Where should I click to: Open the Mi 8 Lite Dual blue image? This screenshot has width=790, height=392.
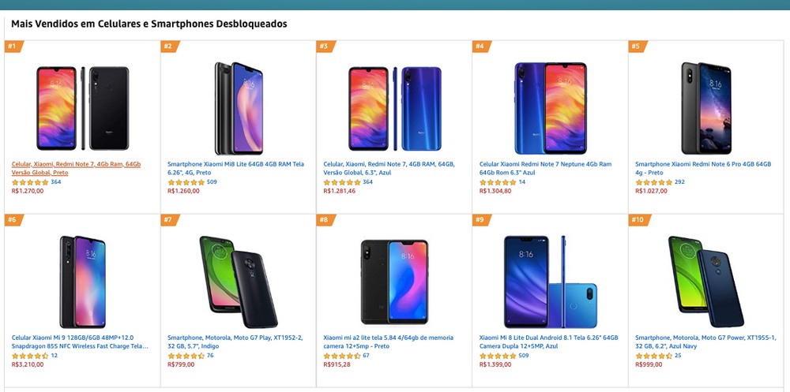pos(550,282)
